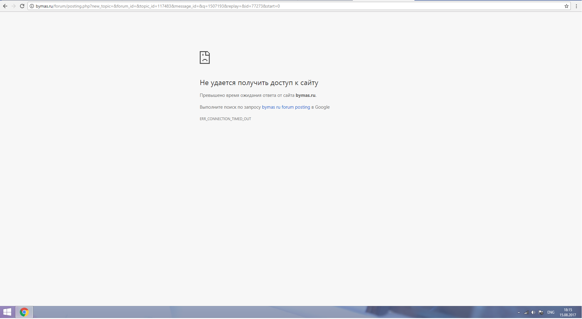Open the network signal tray icon
Image resolution: width=582 pixels, height=319 pixels.
point(526,312)
